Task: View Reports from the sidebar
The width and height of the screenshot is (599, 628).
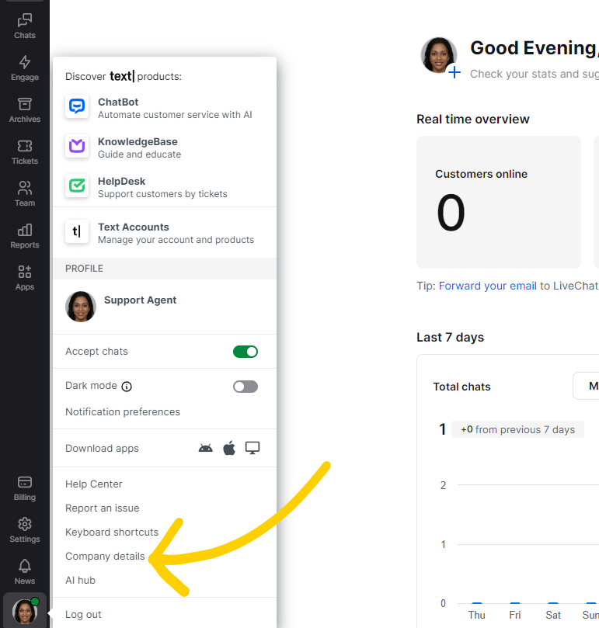Action: [24, 236]
